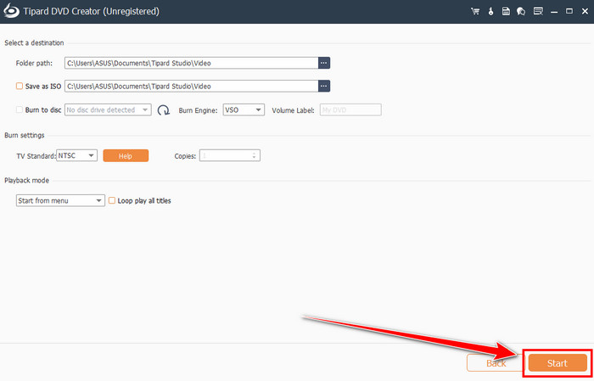The height and width of the screenshot is (381, 594).
Task: Click the Volume Label input field
Action: (350, 110)
